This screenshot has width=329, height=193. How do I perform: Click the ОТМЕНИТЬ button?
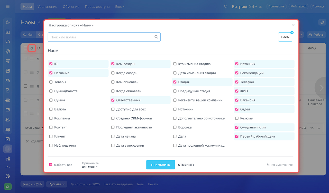coord(186,165)
